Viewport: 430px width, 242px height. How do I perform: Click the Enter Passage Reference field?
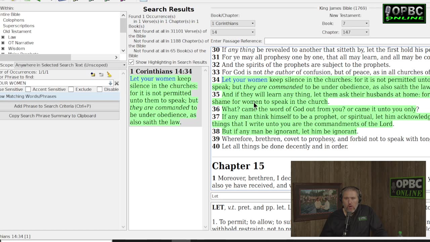pyautogui.click(x=347, y=41)
